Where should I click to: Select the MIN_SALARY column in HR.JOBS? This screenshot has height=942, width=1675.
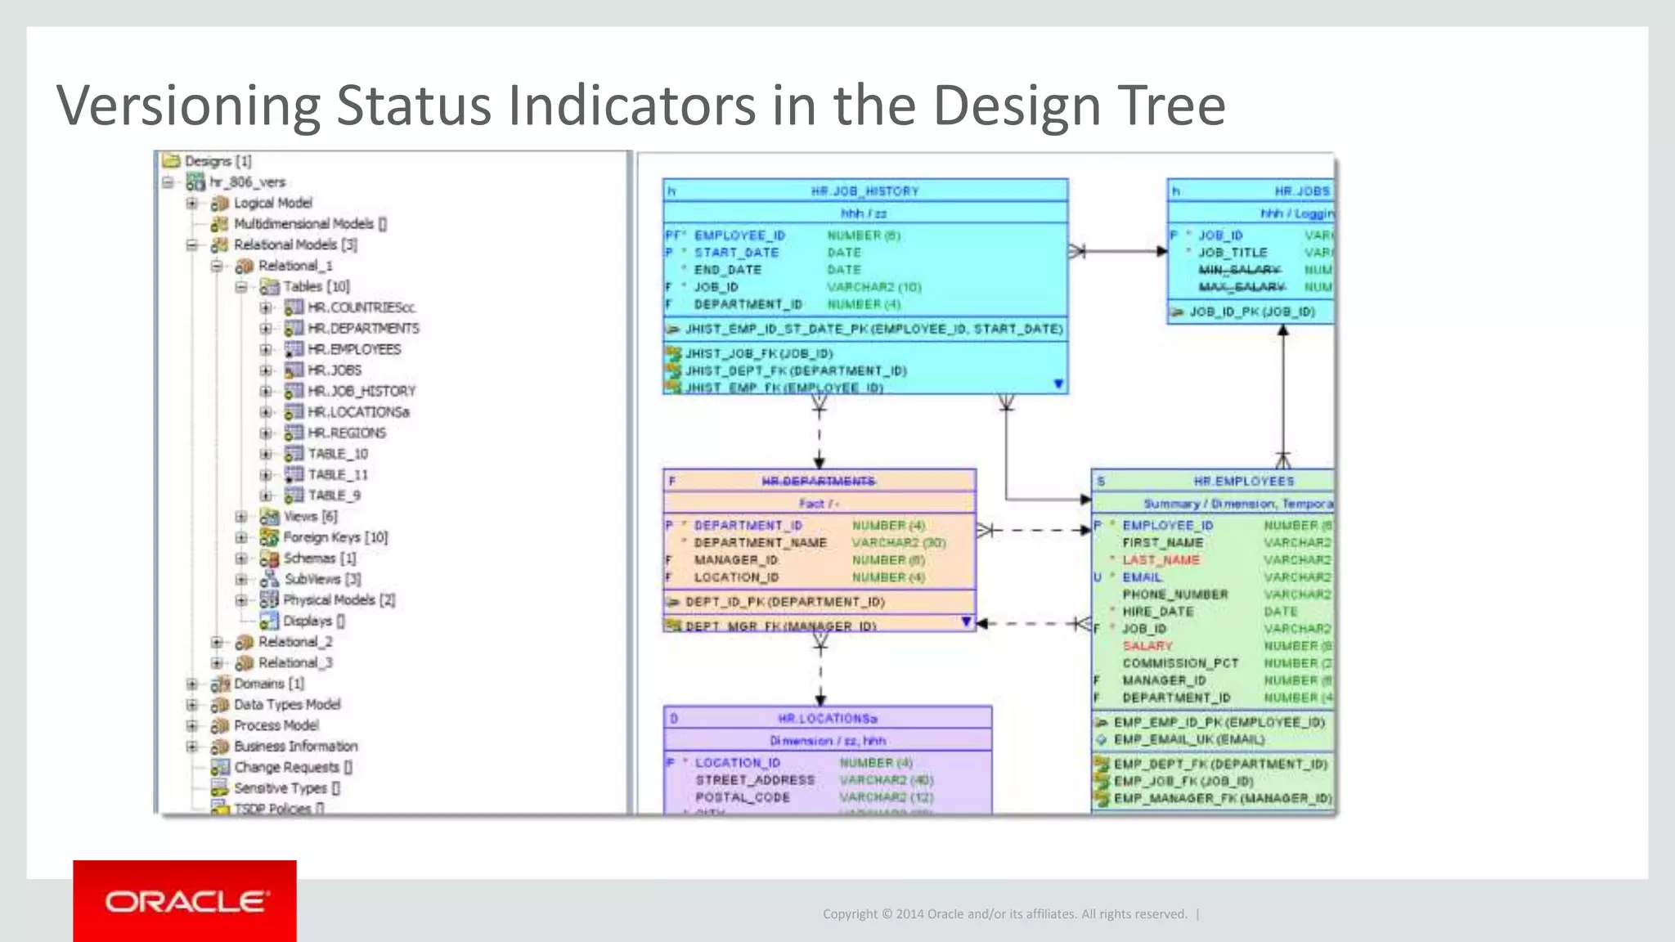point(1240,270)
